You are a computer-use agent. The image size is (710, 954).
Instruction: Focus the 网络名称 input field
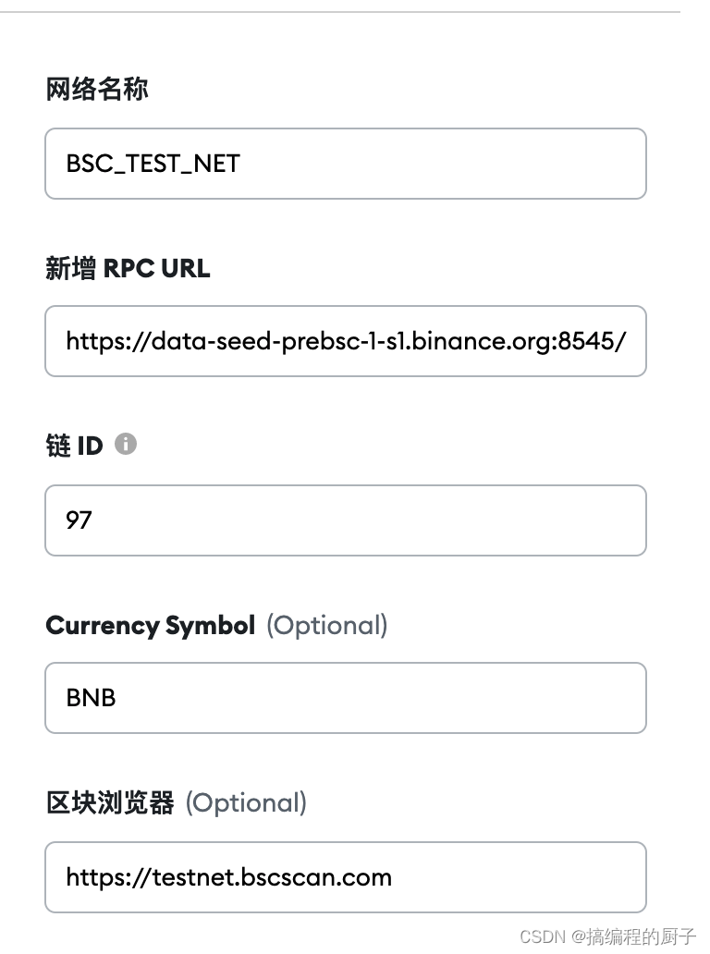pos(346,164)
